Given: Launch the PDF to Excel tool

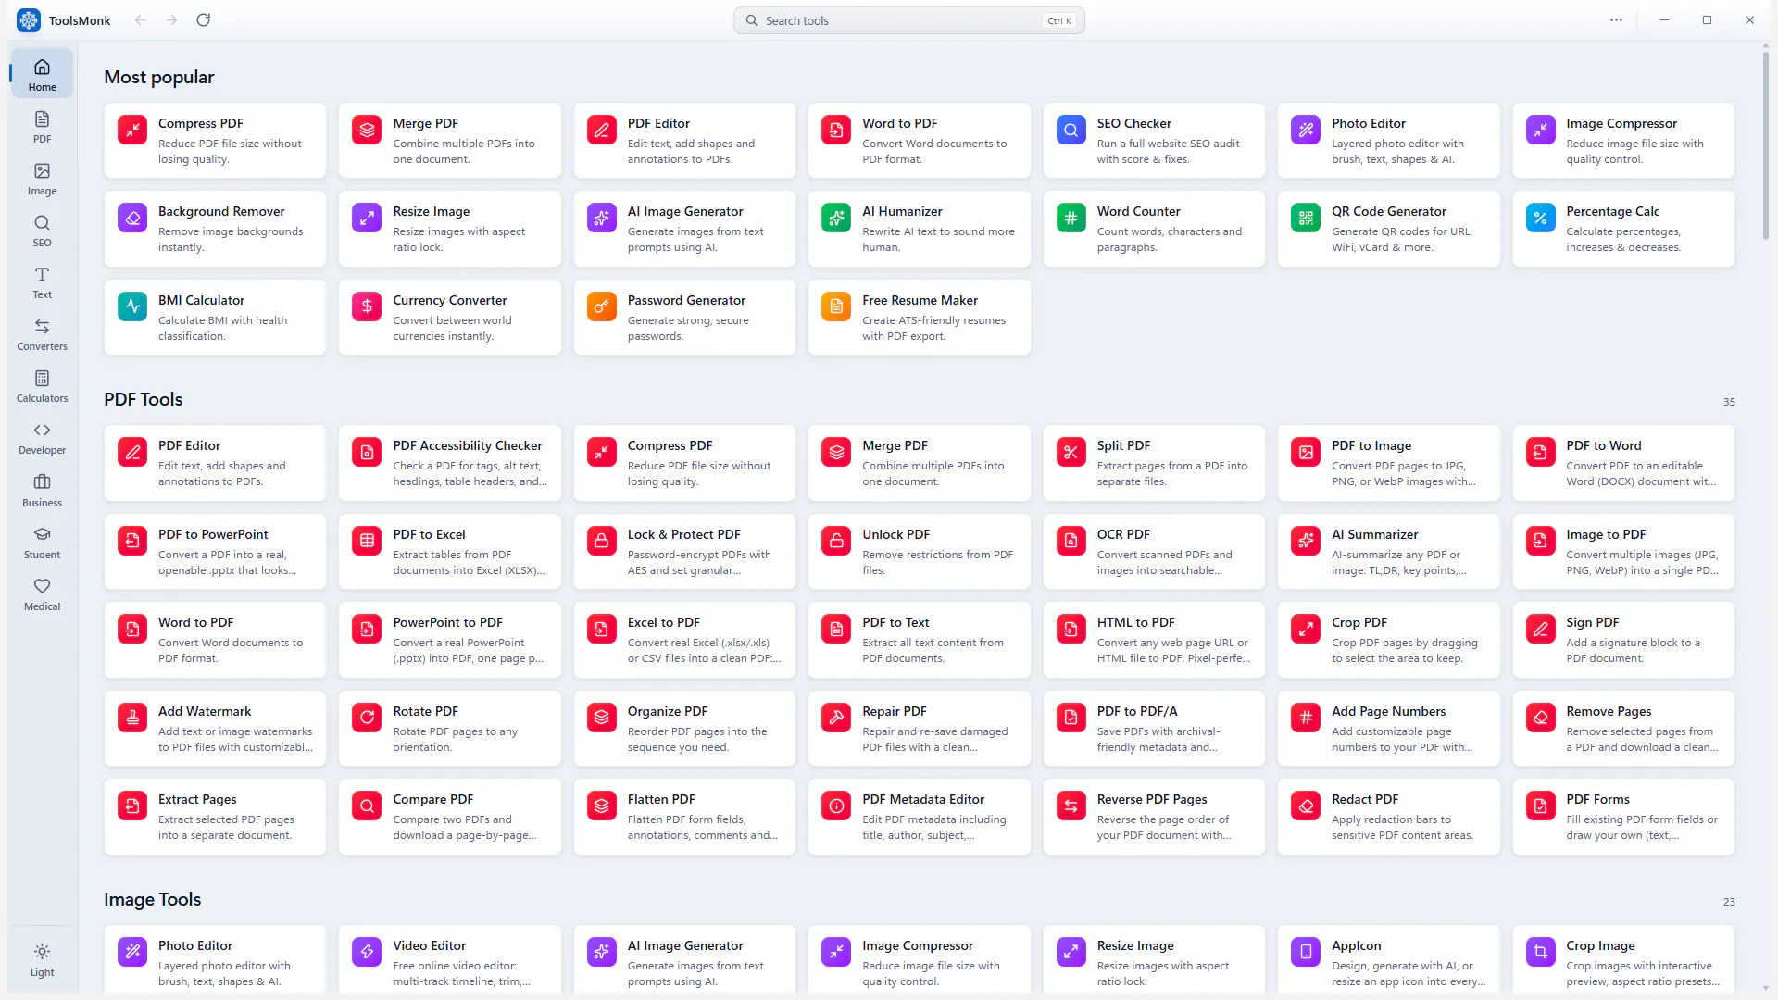Looking at the screenshot, I should [x=449, y=552].
